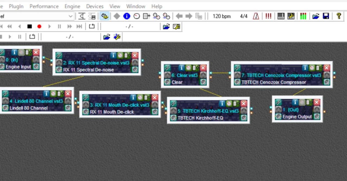This screenshot has width=347, height=181.
Task: Toggle bypass chain icon on Cenozoix Compressor
Action: [237, 68]
